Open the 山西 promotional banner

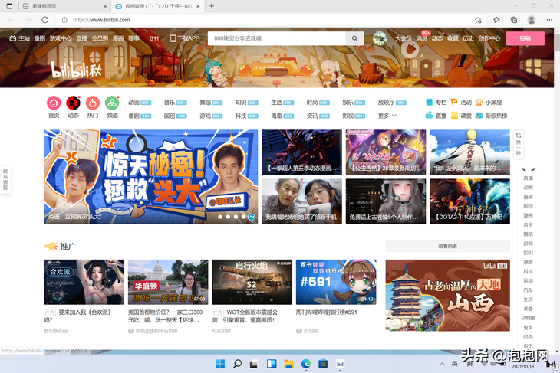(447, 296)
